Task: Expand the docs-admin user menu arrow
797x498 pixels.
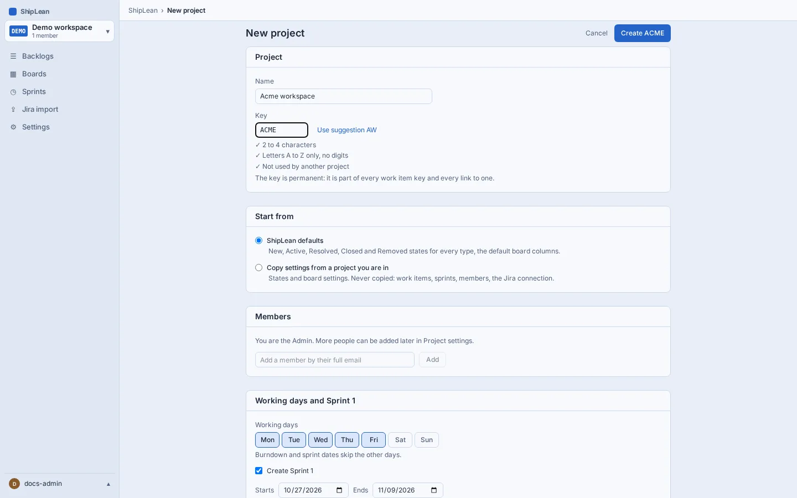Action: pyautogui.click(x=108, y=484)
